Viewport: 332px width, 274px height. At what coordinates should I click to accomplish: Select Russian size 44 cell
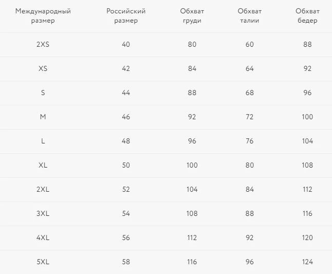click(126, 93)
